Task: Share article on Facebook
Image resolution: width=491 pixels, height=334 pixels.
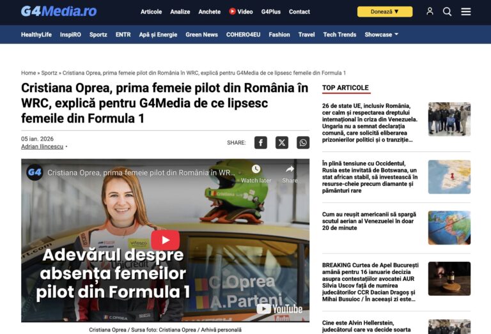Action: click(261, 142)
